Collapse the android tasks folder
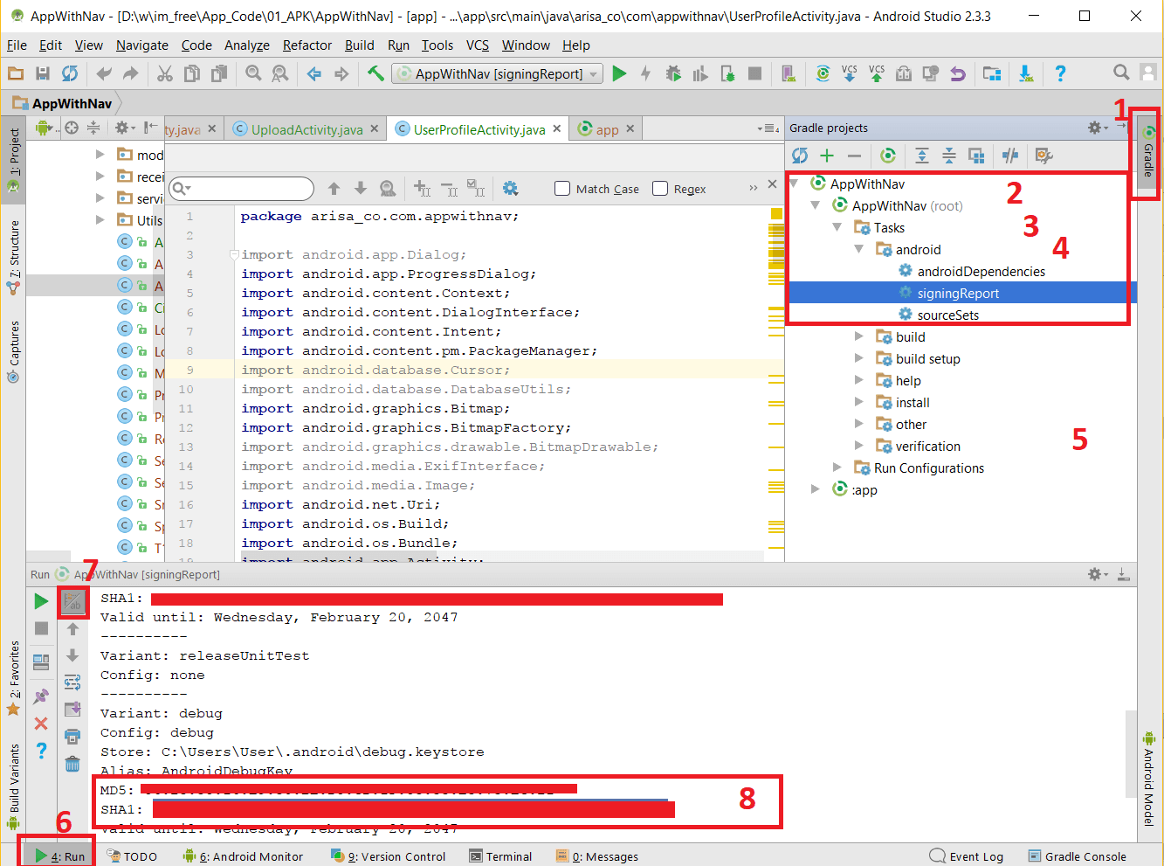Image resolution: width=1164 pixels, height=866 pixels. [859, 250]
